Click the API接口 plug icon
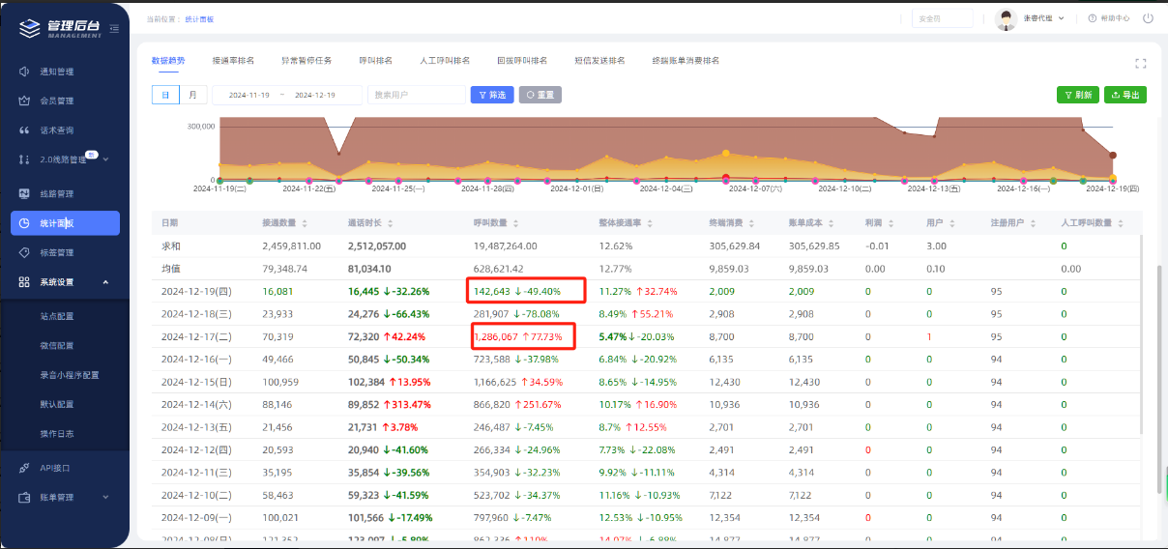Image resolution: width=1168 pixels, height=549 pixels. click(25, 468)
